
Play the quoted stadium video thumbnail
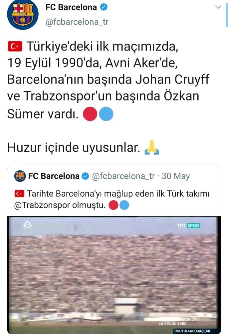tap(114, 275)
